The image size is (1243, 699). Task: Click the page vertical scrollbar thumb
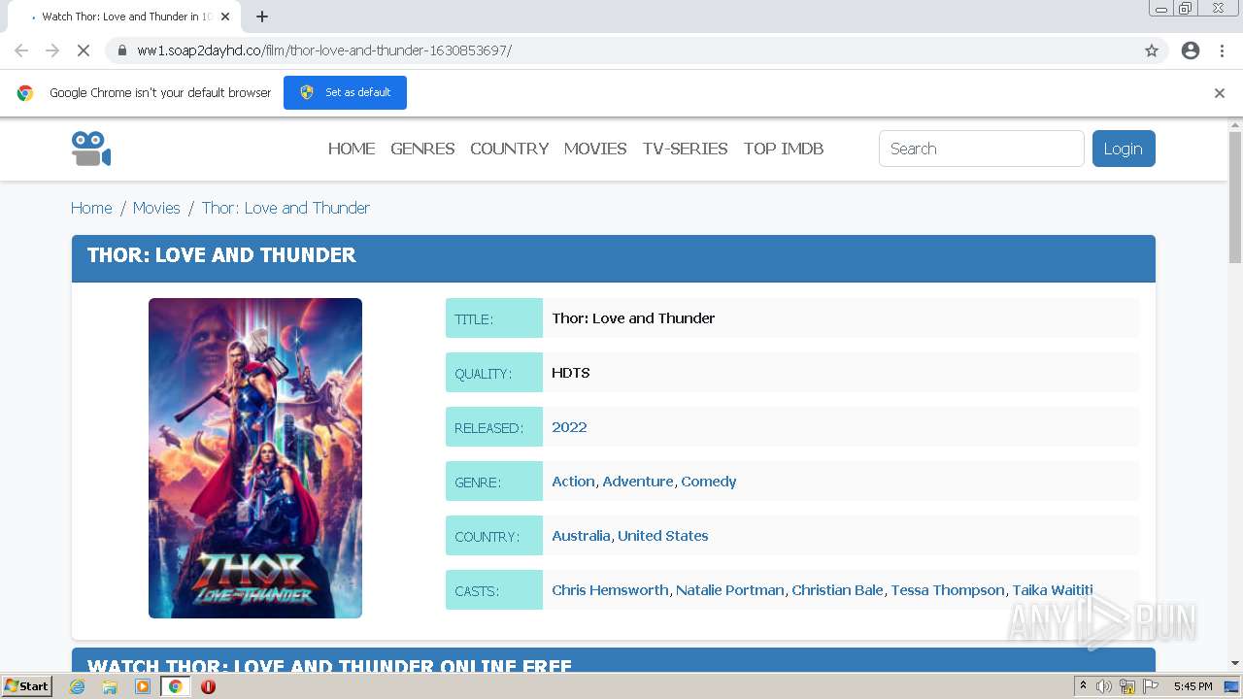pos(1235,198)
